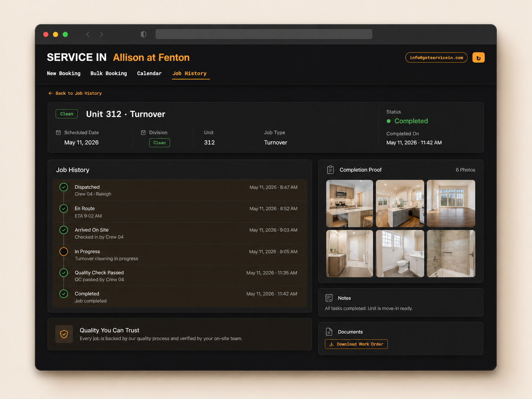Open the bathroom vanity with door photo
Screen dimensions: 532x399
[x=349, y=254]
